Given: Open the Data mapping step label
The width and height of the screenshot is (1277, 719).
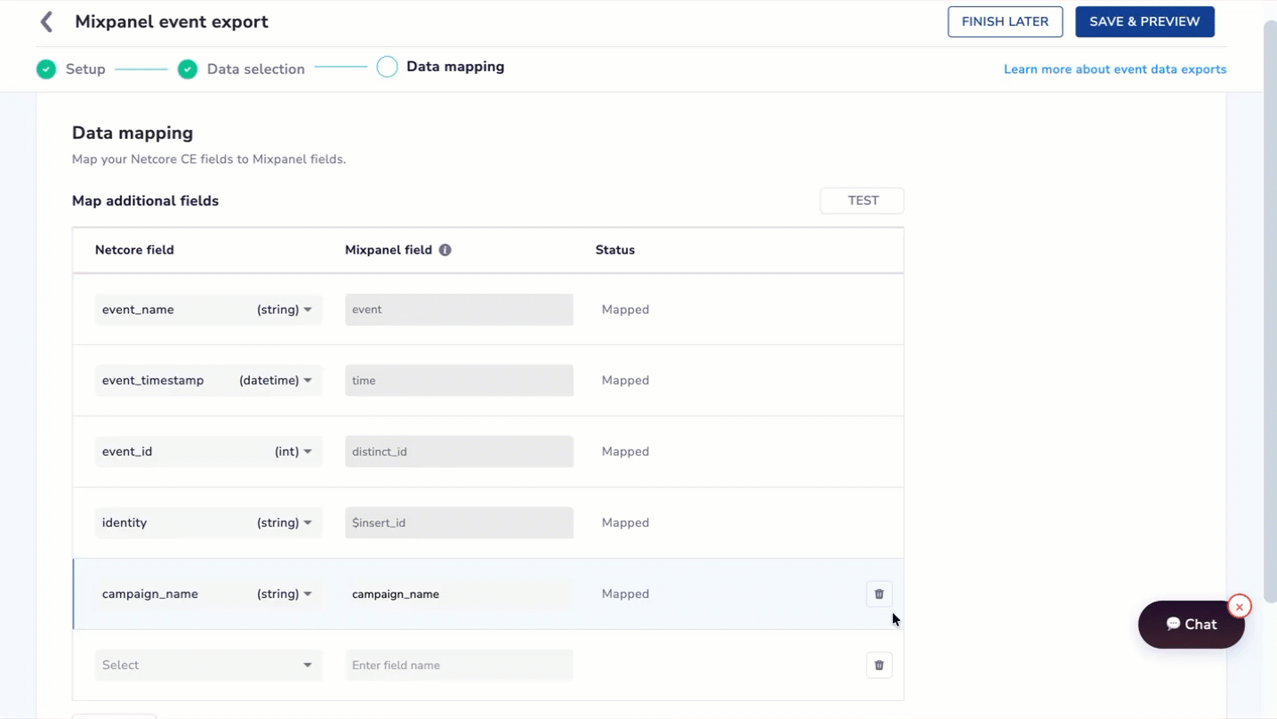Looking at the screenshot, I should click(x=455, y=67).
